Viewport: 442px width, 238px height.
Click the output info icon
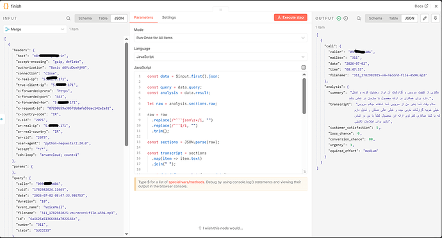click(x=346, y=19)
